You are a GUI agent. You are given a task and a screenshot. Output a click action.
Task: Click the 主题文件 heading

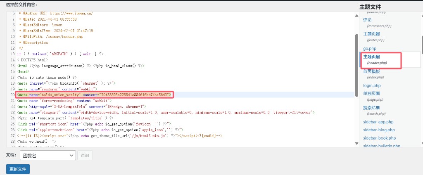(x=370, y=7)
